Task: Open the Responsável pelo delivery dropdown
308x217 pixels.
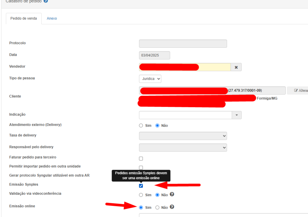Action: coord(183,148)
